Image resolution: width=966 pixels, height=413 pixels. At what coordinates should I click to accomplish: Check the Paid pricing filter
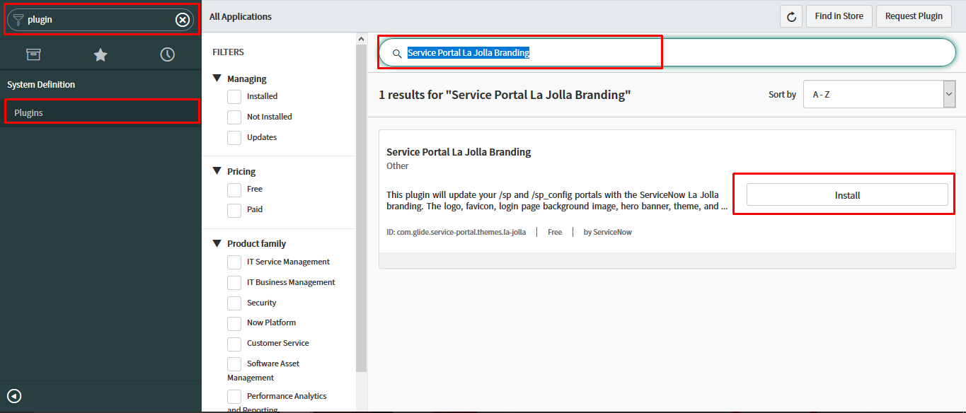click(x=234, y=209)
